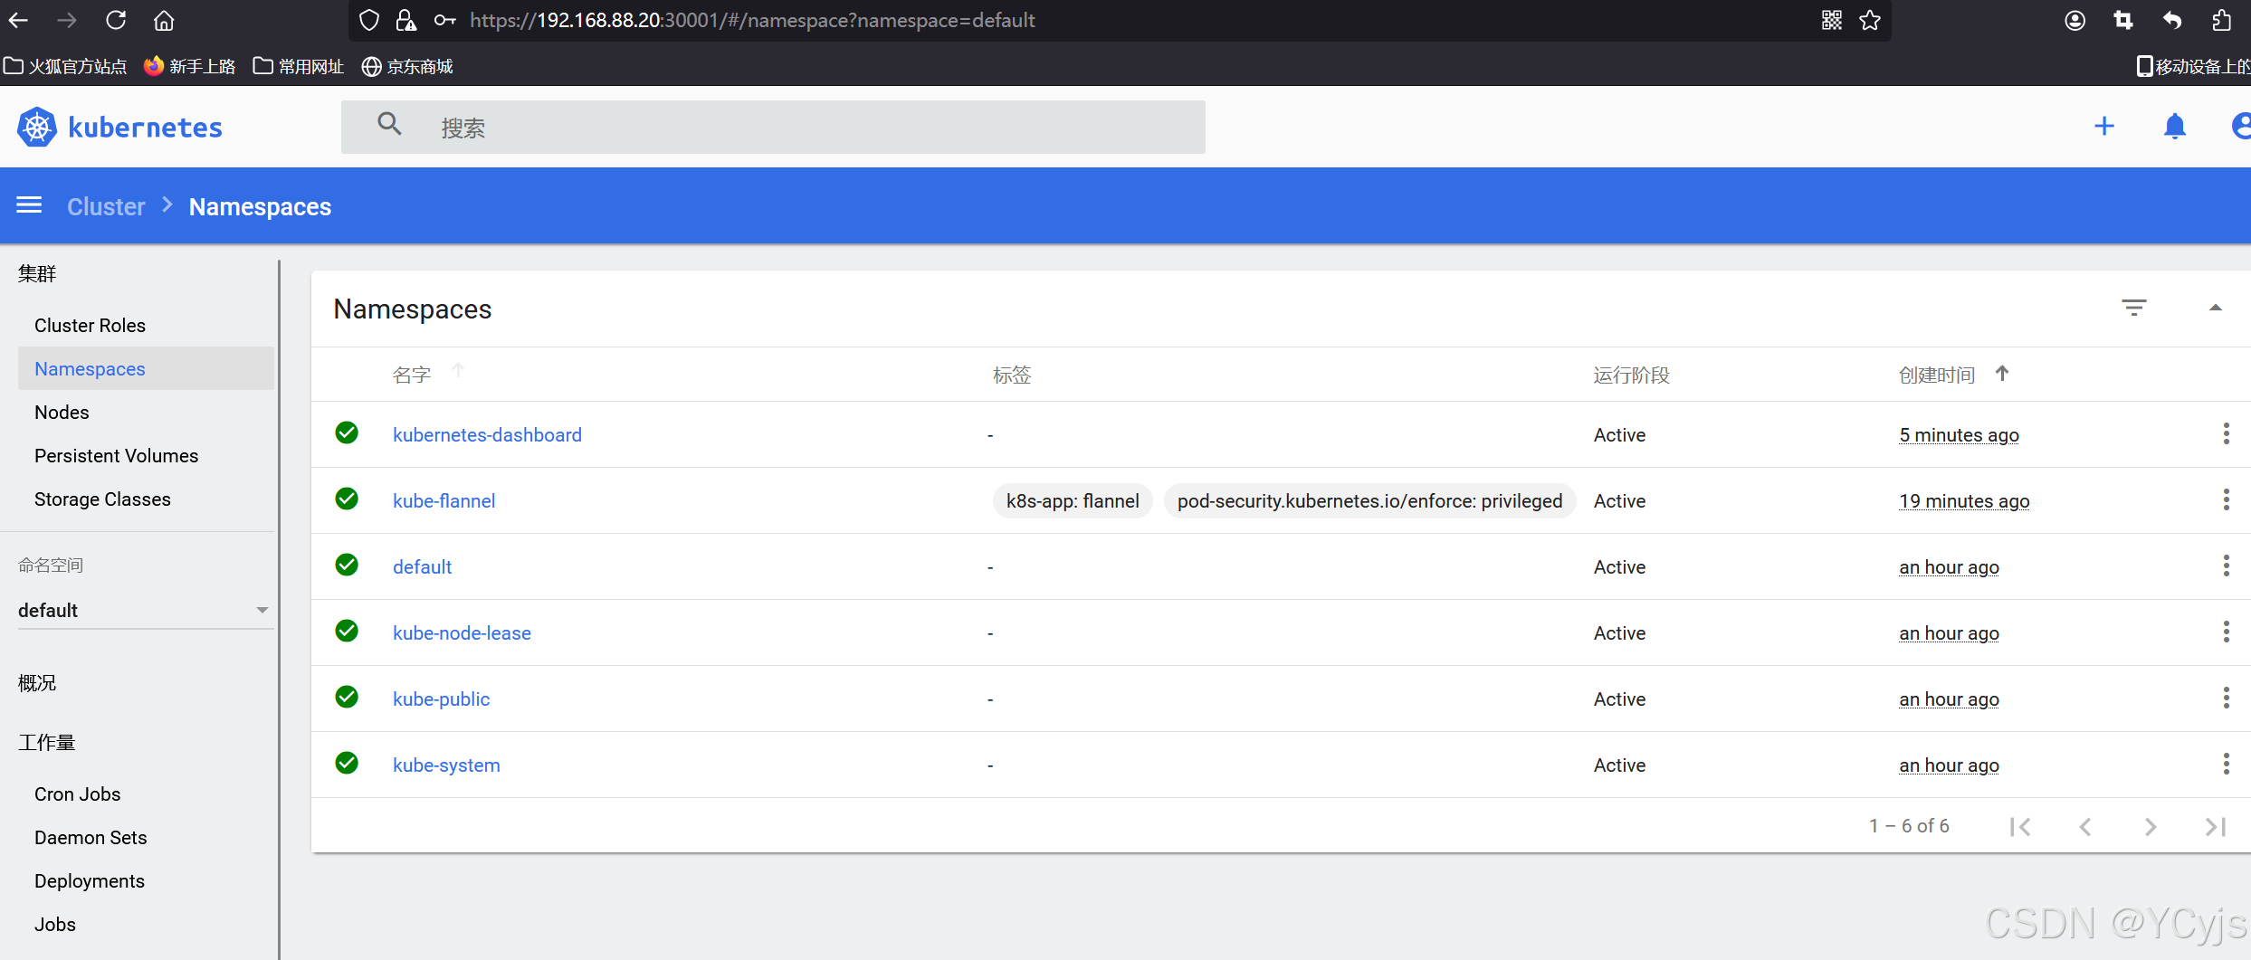Viewport: 2251px width, 960px height.
Task: Open Cluster Roles in sidebar
Action: (90, 325)
